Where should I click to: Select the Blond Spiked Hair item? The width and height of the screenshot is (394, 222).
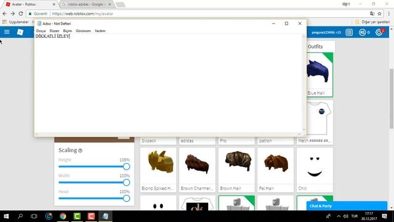click(x=158, y=170)
